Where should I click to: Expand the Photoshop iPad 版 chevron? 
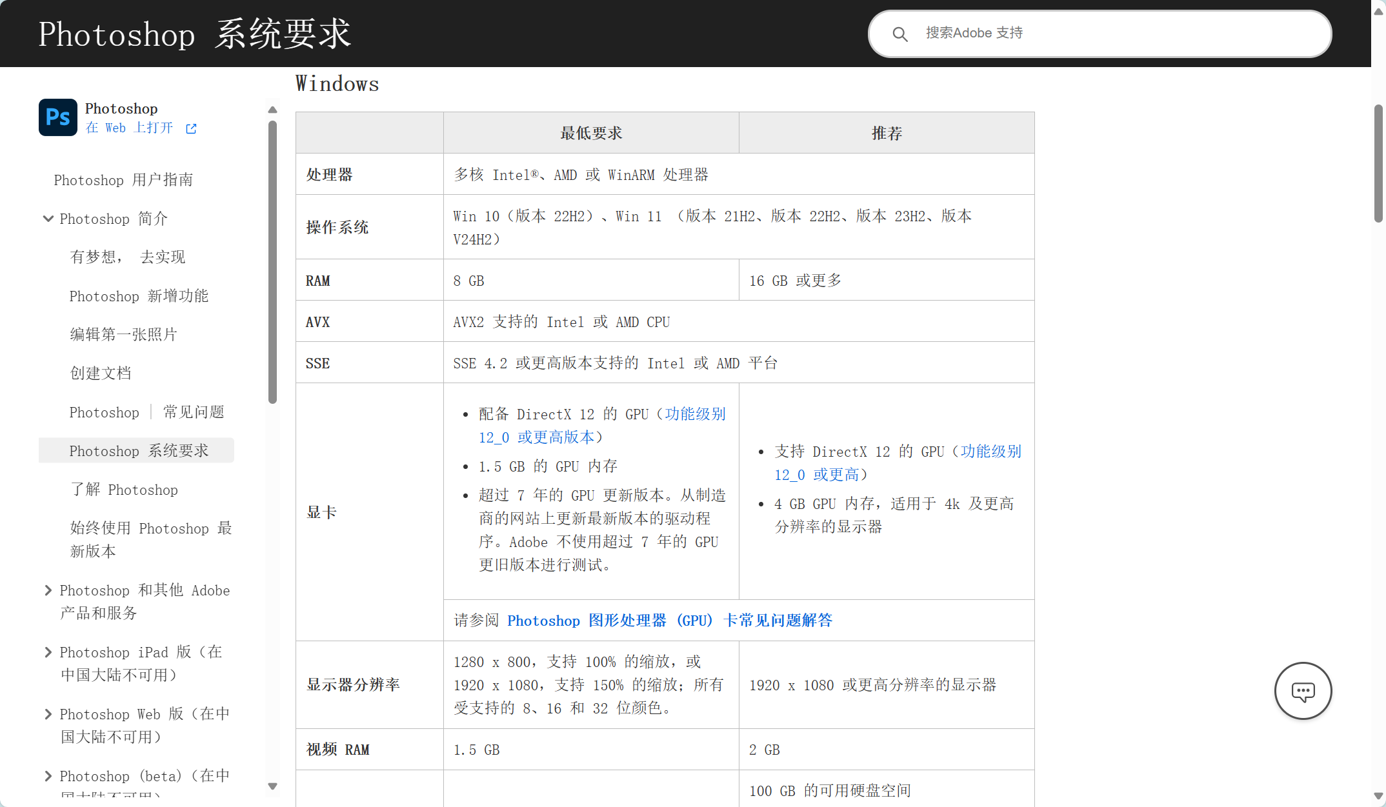48,652
